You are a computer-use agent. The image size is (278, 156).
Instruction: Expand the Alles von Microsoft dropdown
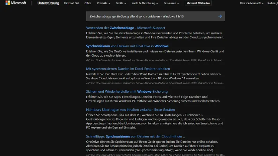252,3
